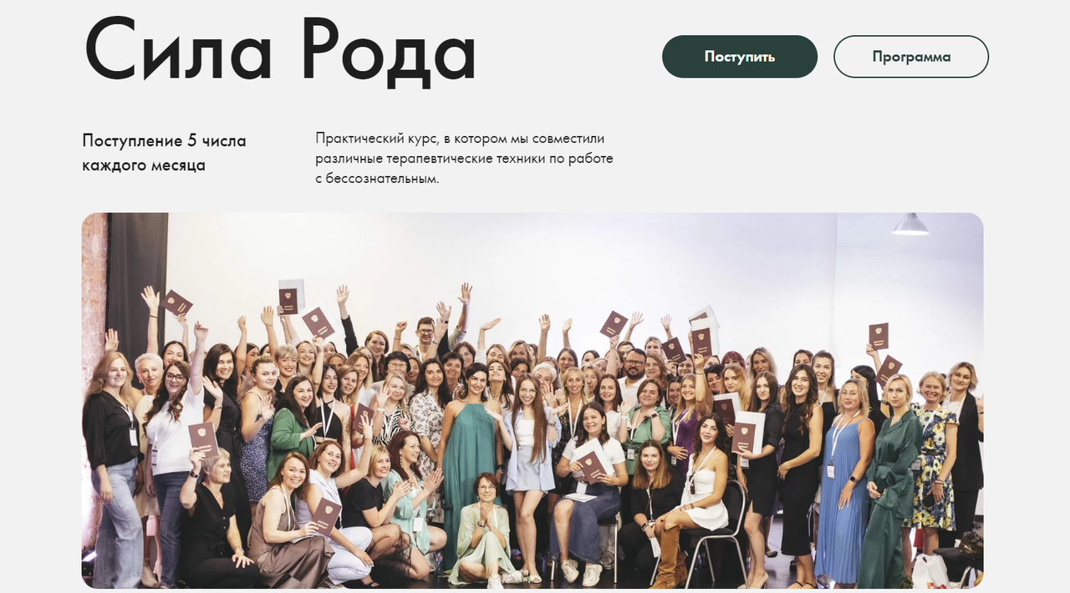Click the woman sitting on the floor in light green
The image size is (1070, 593).
[482, 530]
